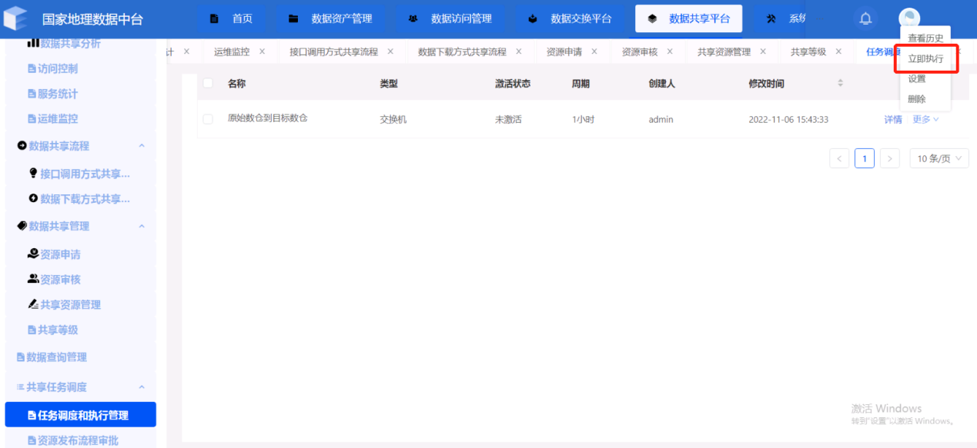
Task: Toggle the select-all checkbox in table header
Action: tap(208, 83)
